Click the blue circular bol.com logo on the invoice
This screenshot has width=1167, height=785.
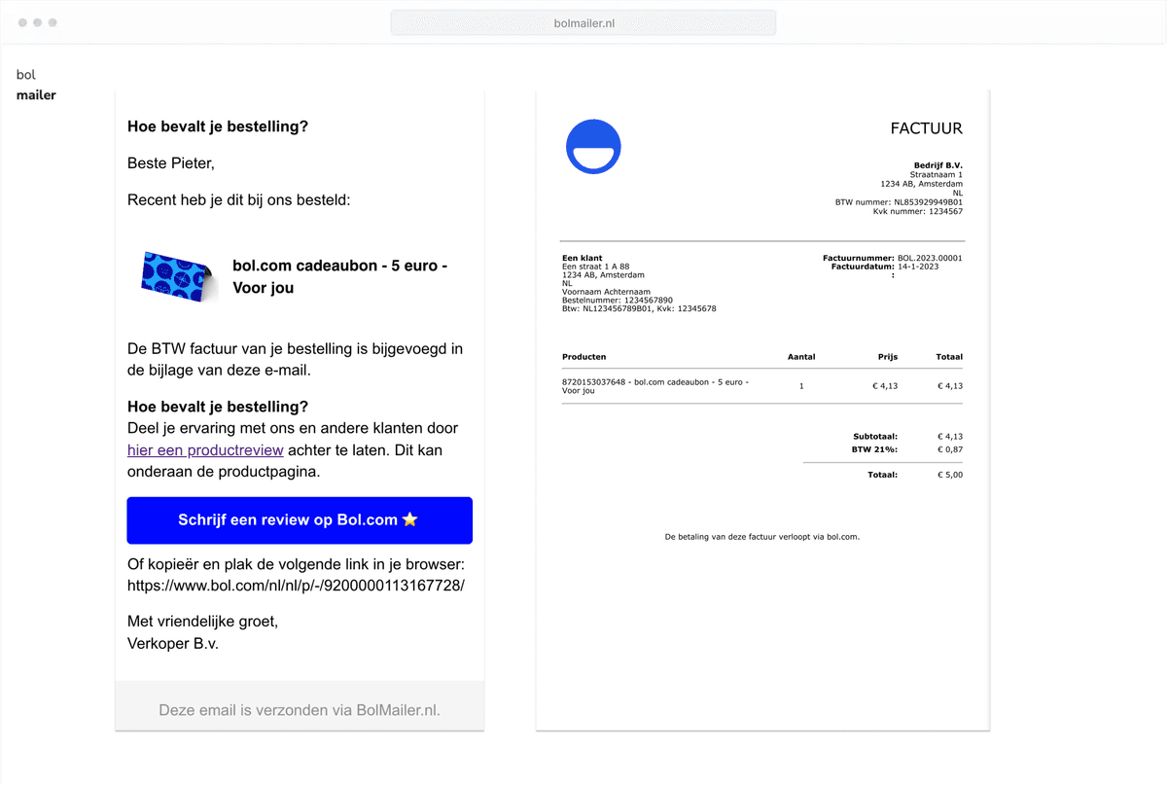click(593, 146)
